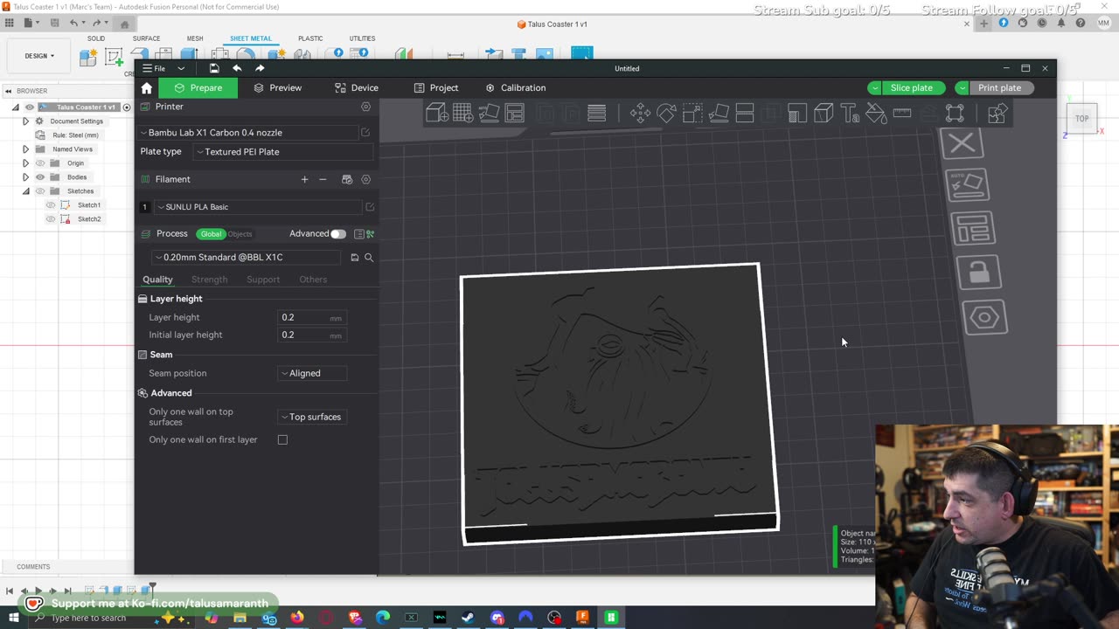Click the Layer height input field
1119x629 pixels.
312,317
